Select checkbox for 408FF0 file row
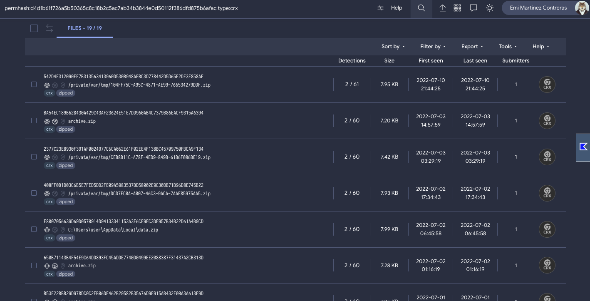The height and width of the screenshot is (301, 590). pos(34,193)
